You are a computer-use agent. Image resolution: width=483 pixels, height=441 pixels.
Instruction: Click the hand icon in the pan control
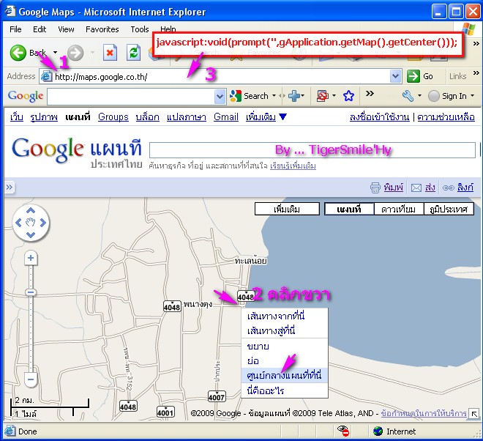pos(31,223)
